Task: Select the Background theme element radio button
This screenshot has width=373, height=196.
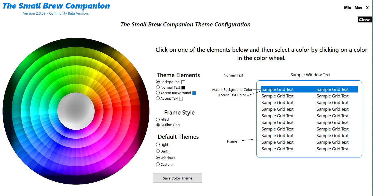Action: point(158,82)
